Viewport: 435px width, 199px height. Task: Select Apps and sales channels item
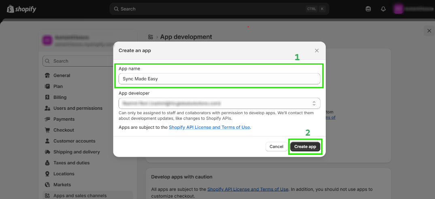[x=80, y=195]
